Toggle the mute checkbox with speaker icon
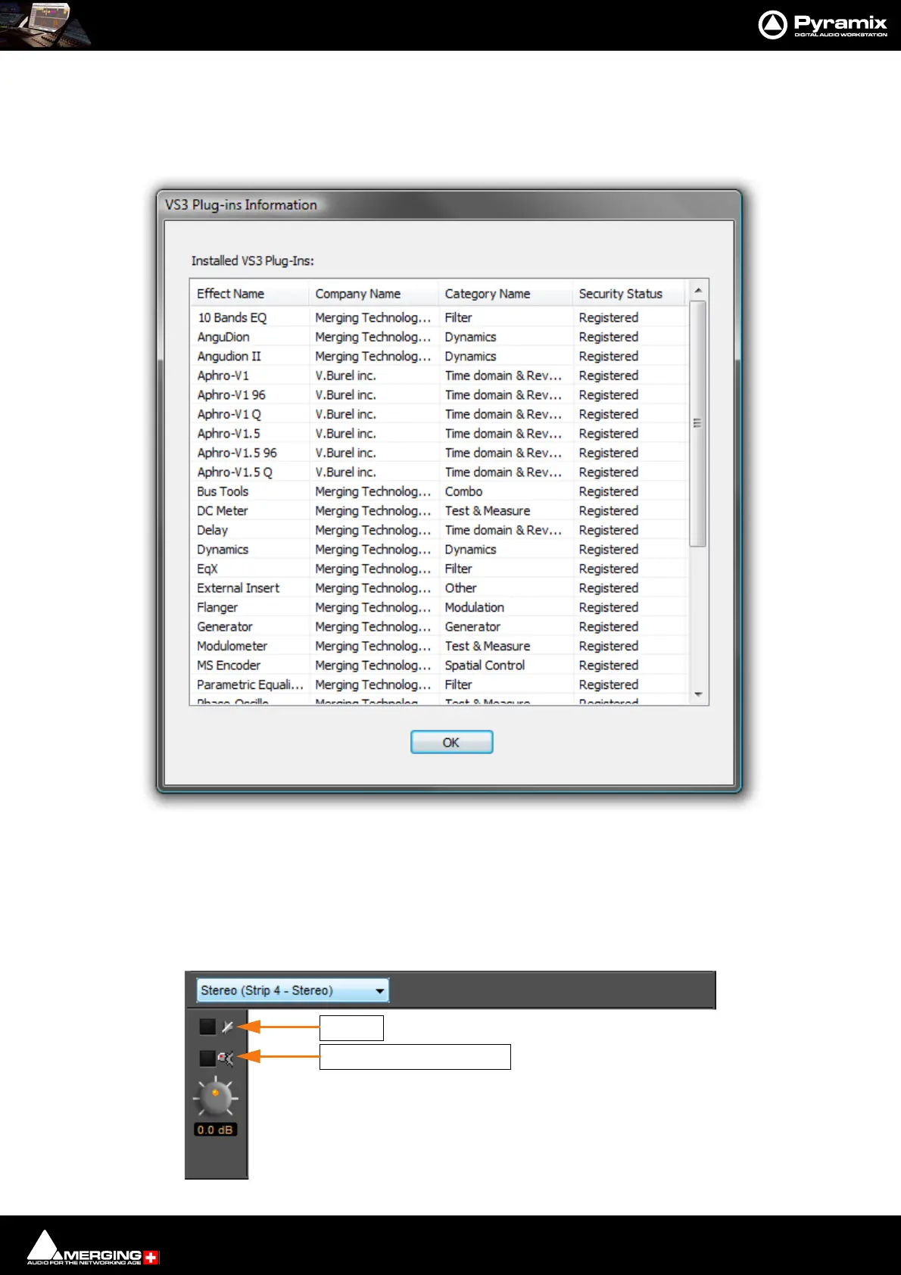This screenshot has width=901, height=1275. tap(207, 1058)
